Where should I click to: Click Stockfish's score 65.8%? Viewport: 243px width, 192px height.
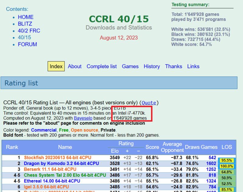[x=152, y=157]
